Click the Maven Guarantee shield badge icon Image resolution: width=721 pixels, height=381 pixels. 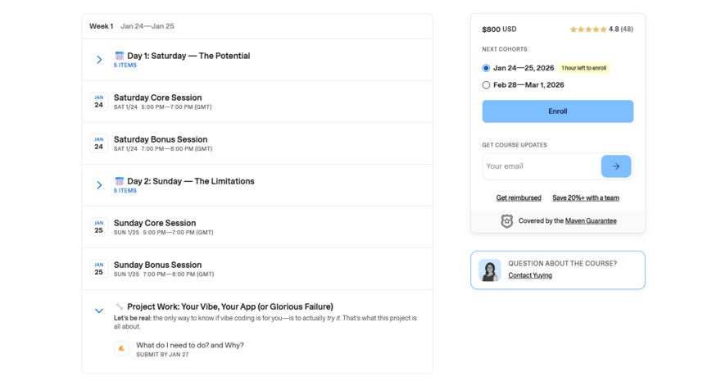point(507,221)
